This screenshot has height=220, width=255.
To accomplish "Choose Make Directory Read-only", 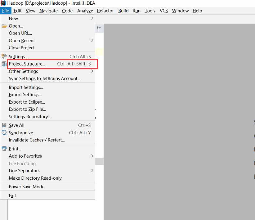I will (x=48, y=178).
